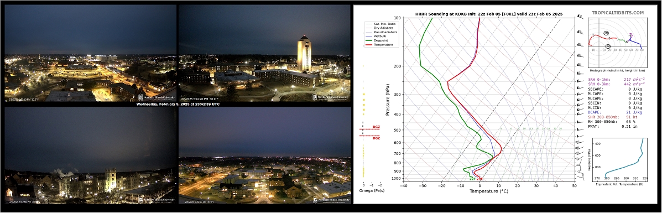This screenshot has height=213, width=662.
Task: Open the webcam view of the castle-style building
Action: (90, 155)
